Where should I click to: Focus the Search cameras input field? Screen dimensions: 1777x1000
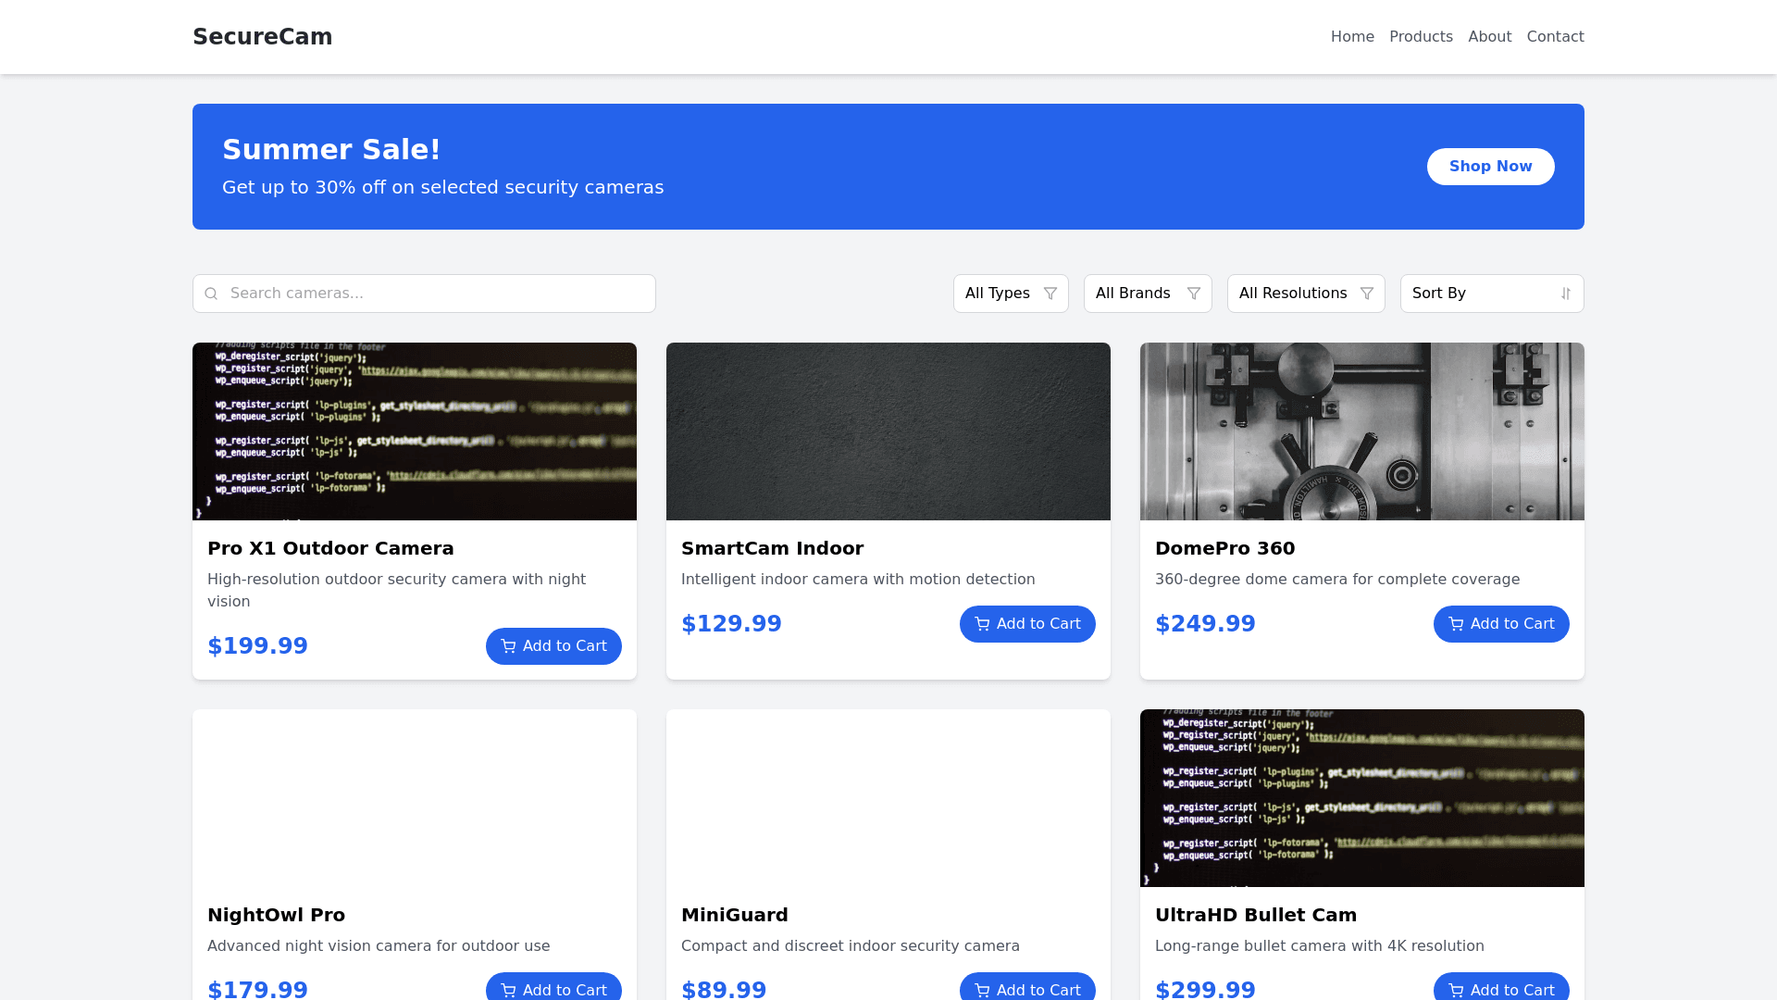(x=435, y=294)
